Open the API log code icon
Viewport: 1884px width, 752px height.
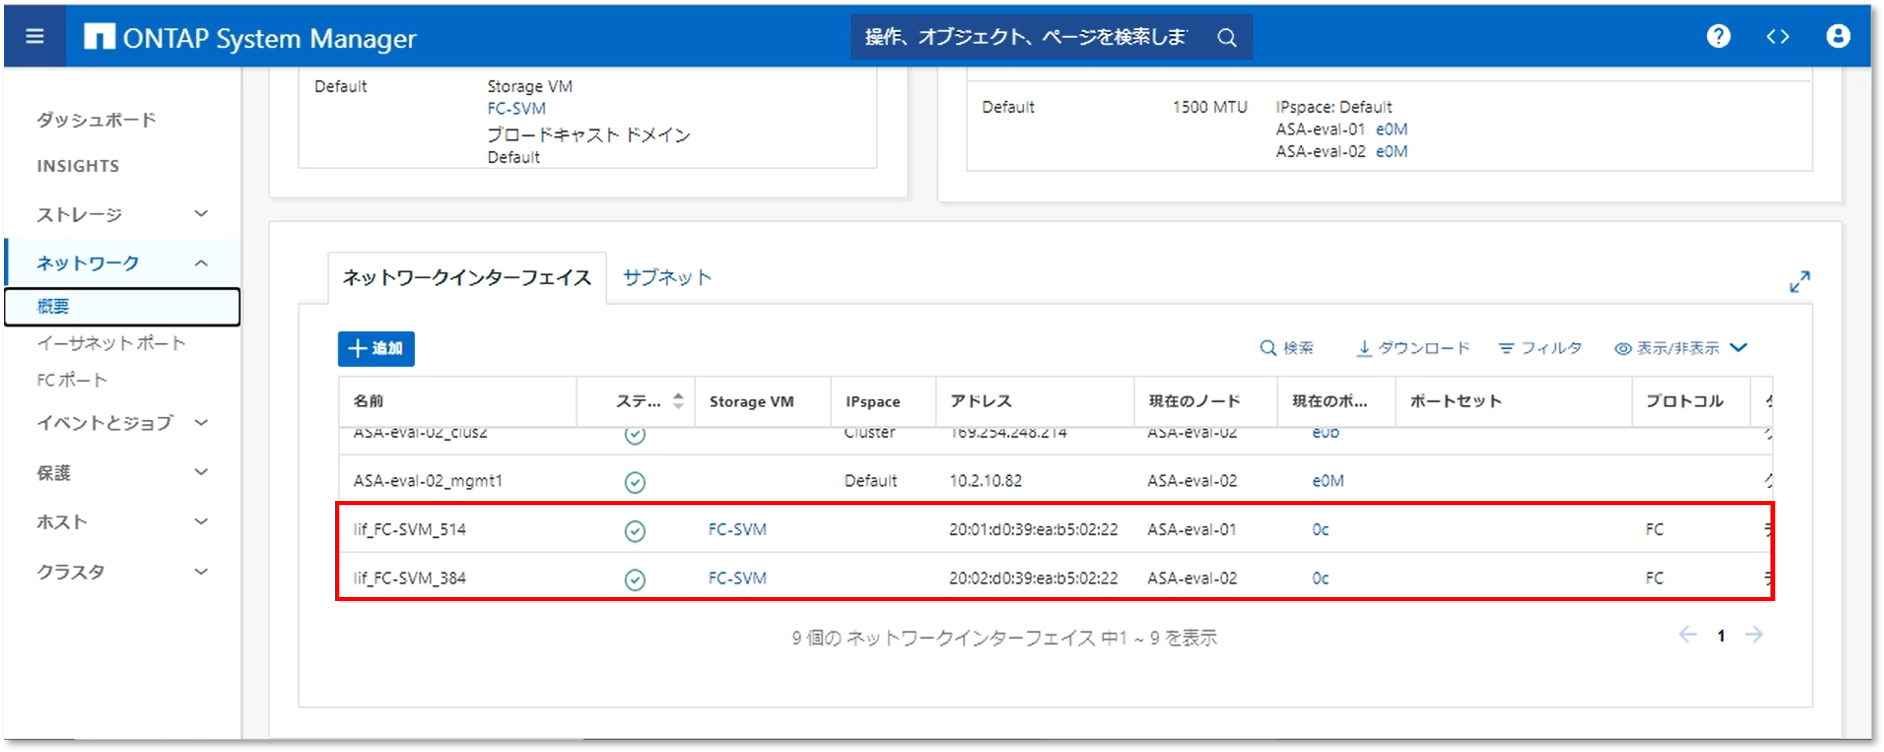point(1777,37)
